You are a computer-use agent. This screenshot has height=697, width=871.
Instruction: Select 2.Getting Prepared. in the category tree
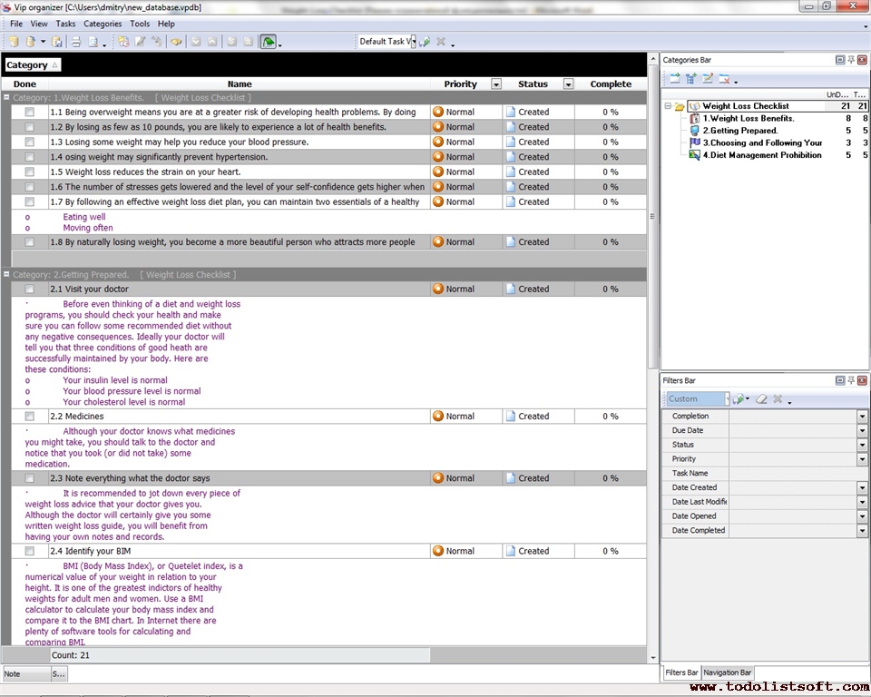click(739, 131)
